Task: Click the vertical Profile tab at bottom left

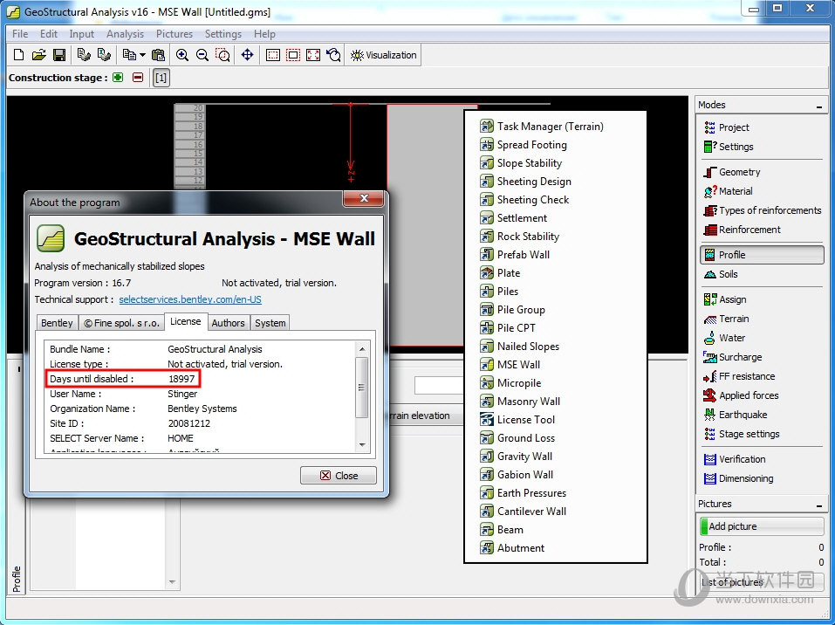Action: coord(16,580)
